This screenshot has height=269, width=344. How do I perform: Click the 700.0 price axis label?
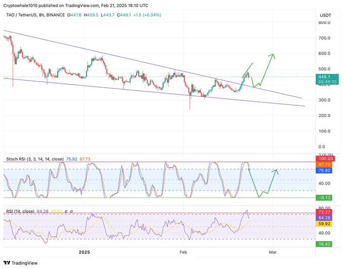324,38
